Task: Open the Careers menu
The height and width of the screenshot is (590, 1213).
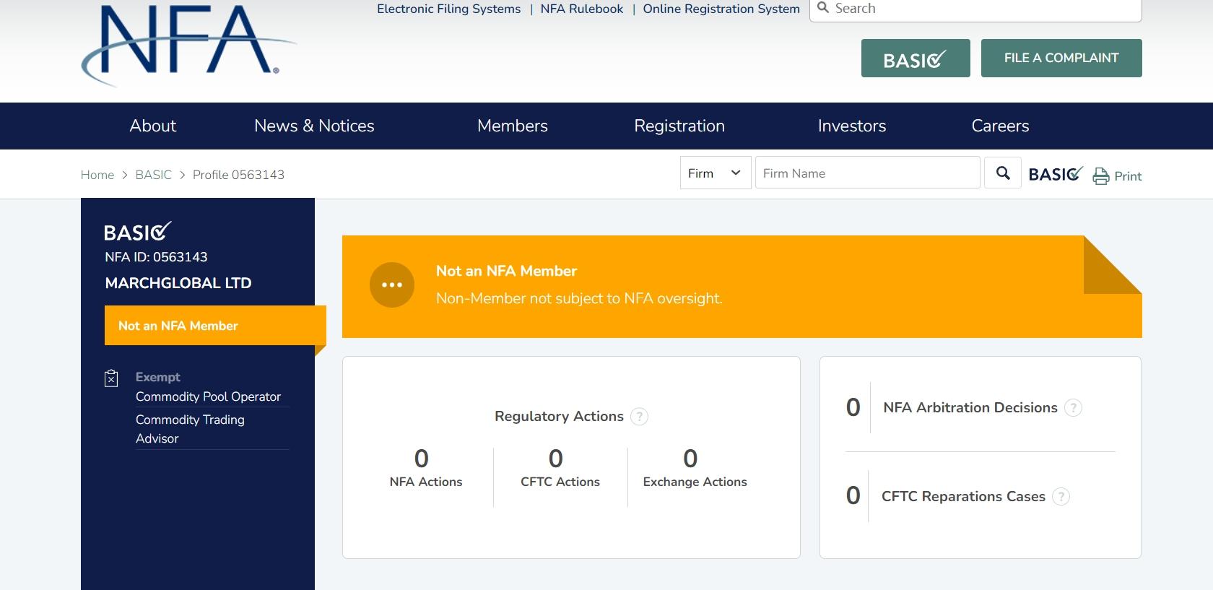Action: [x=1000, y=126]
